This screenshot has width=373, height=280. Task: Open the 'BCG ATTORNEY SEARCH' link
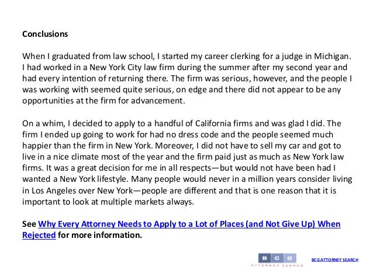(334, 260)
